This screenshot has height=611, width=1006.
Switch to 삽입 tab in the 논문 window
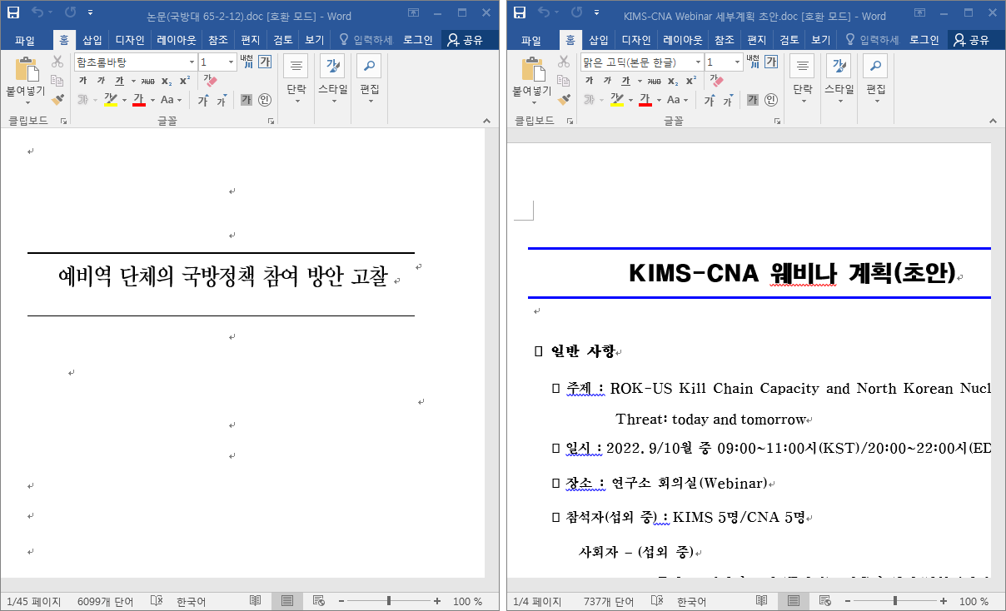92,40
